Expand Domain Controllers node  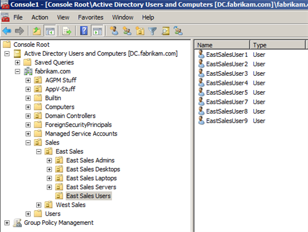[28, 116]
